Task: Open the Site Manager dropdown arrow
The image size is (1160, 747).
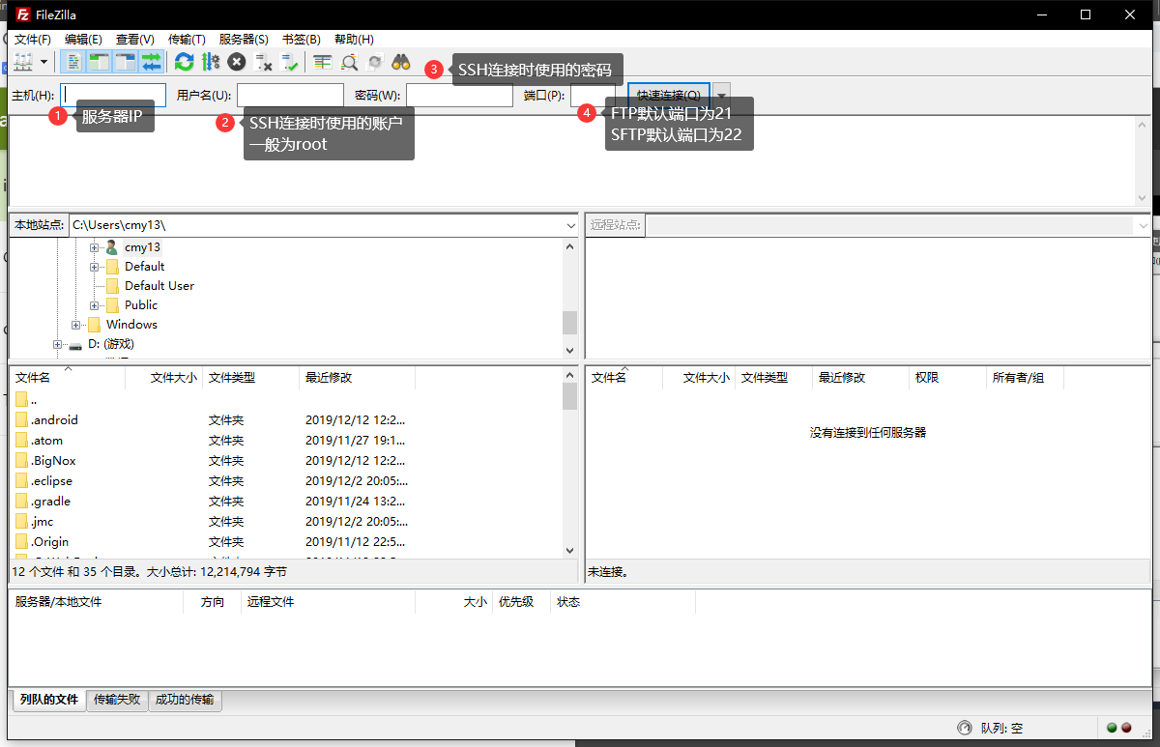Action: tap(43, 62)
